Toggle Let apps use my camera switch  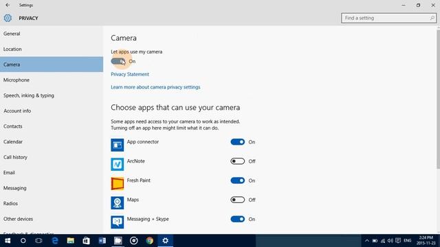[x=118, y=61]
